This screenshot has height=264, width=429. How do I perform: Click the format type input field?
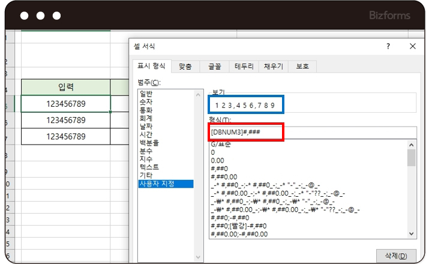pyautogui.click(x=312, y=131)
